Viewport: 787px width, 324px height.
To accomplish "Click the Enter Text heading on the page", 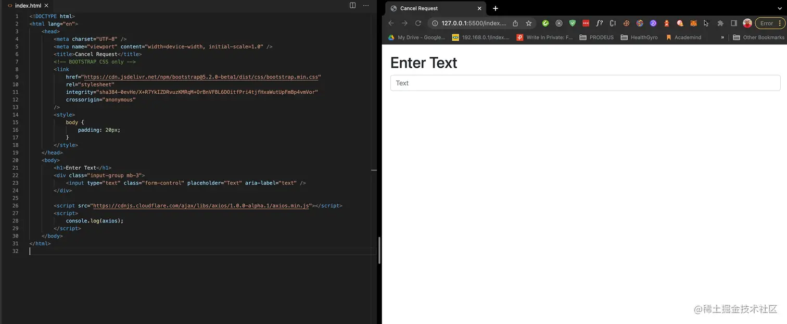I will pyautogui.click(x=424, y=63).
